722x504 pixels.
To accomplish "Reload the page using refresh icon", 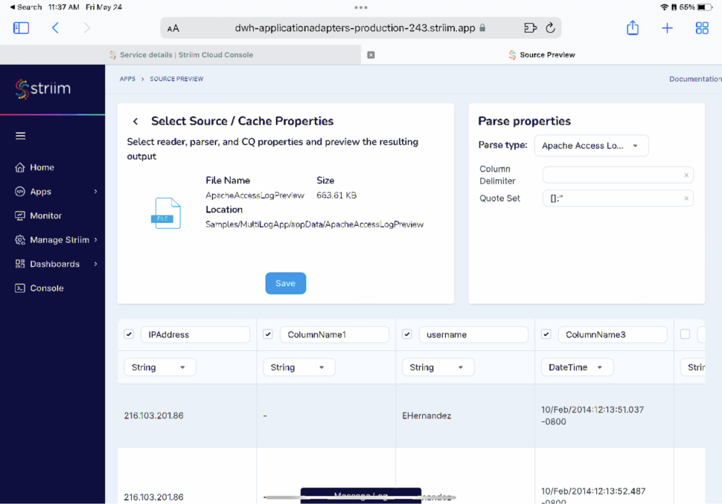I will pyautogui.click(x=550, y=28).
